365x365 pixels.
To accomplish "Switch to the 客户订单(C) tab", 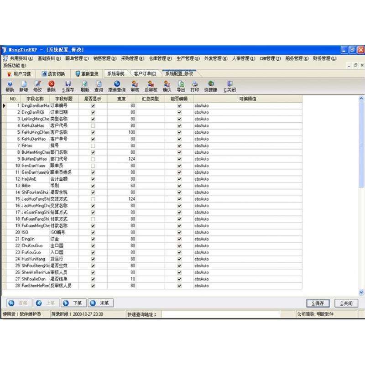I will pos(145,74).
